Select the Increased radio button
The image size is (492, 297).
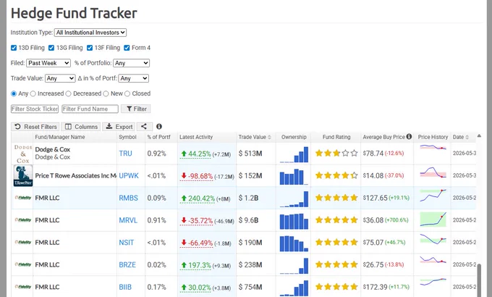pos(33,93)
